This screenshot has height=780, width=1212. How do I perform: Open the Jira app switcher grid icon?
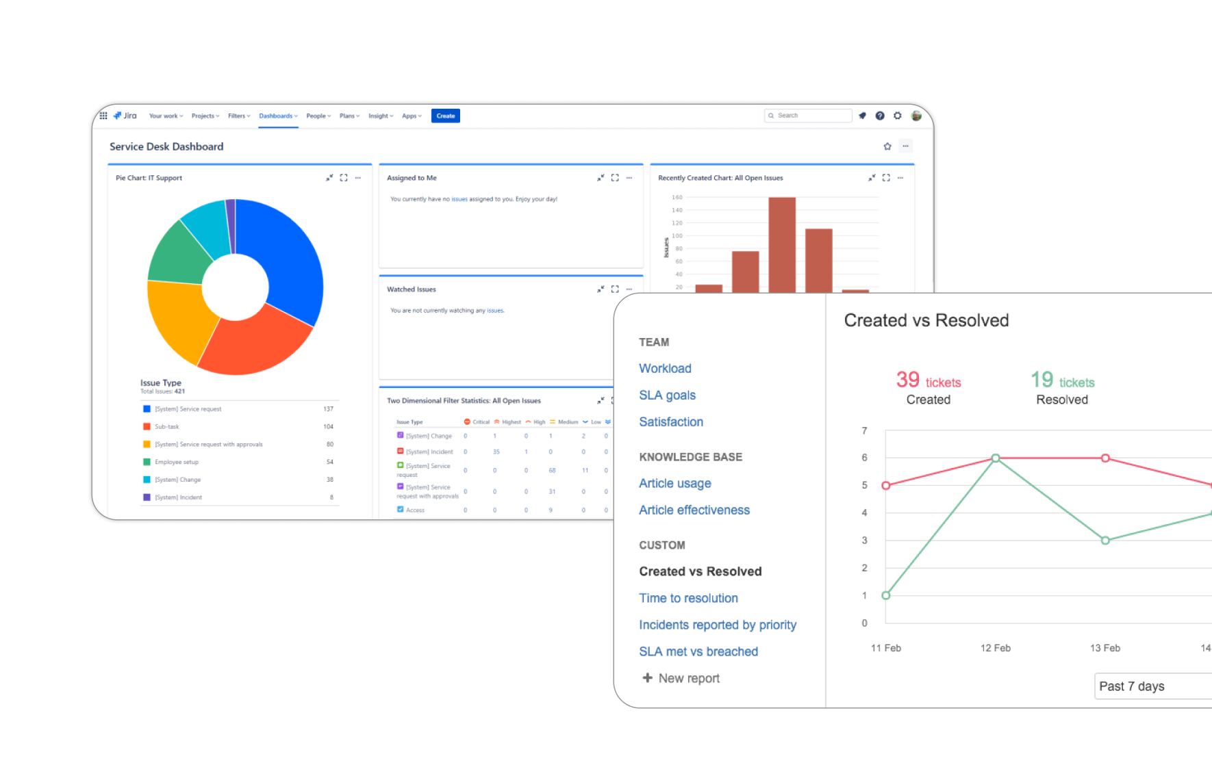point(103,116)
